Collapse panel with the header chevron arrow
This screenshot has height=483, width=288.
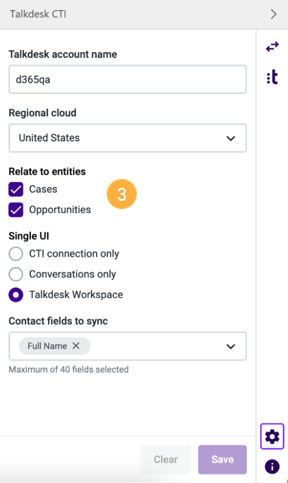274,14
